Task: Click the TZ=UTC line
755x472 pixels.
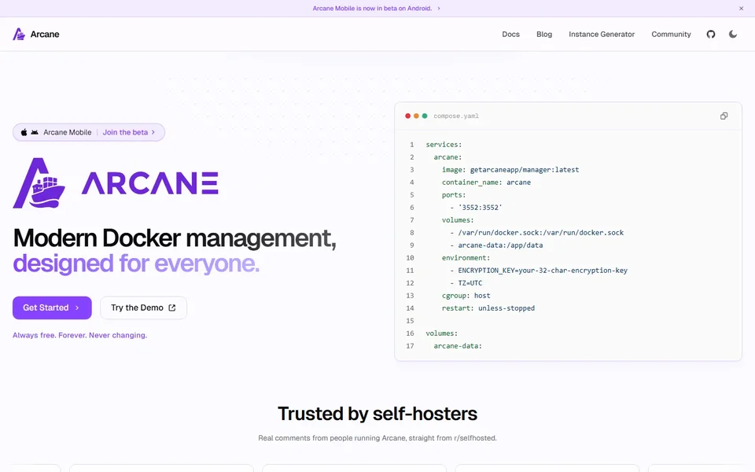Action: [466, 282]
